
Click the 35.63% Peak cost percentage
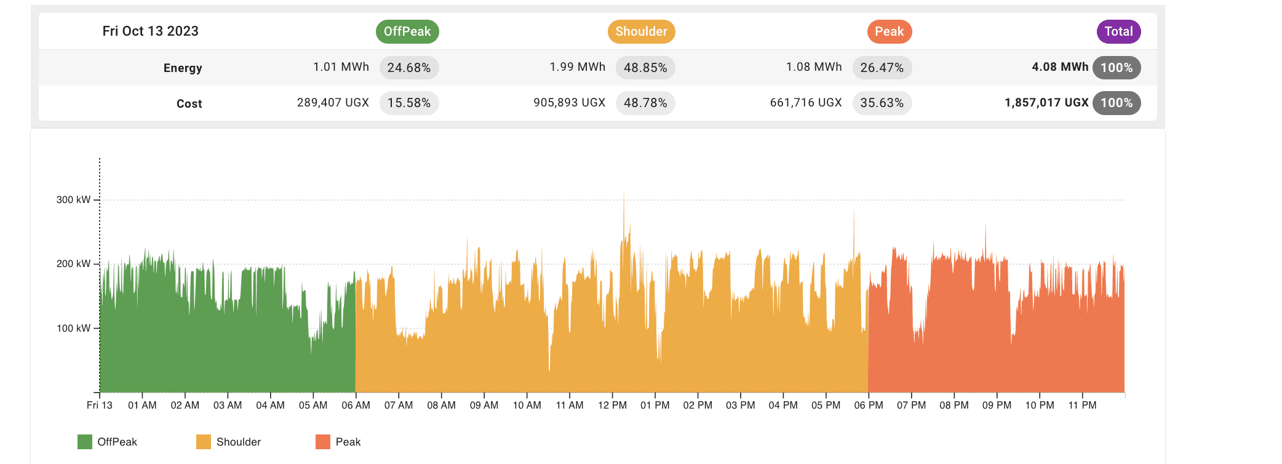coord(882,103)
